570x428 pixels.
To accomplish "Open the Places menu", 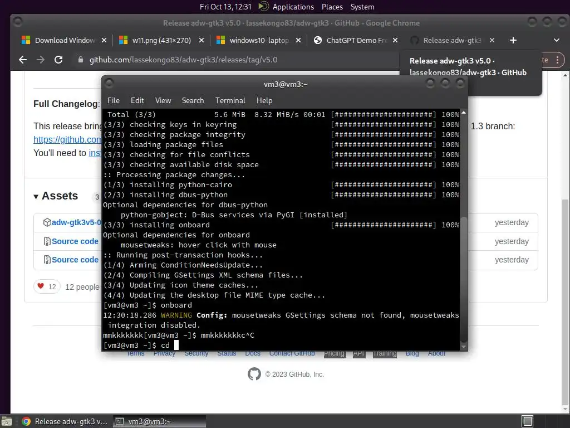I will (332, 7).
